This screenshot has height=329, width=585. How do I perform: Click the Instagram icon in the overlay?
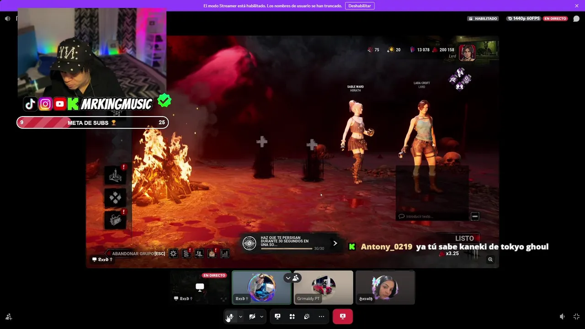point(45,104)
